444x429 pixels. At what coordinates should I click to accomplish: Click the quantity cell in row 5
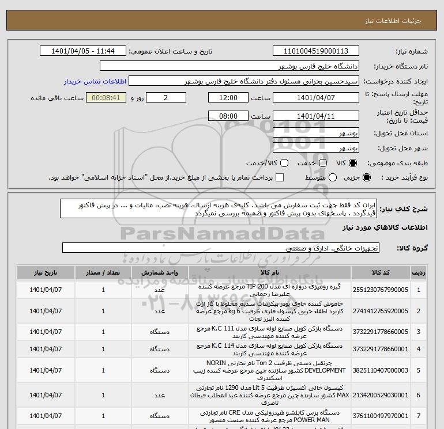pos(103,370)
